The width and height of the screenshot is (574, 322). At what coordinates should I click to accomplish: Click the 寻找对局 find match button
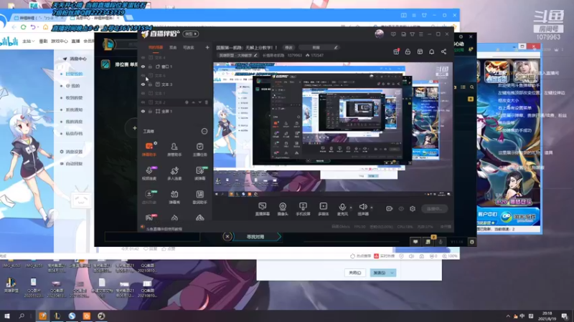point(256,237)
